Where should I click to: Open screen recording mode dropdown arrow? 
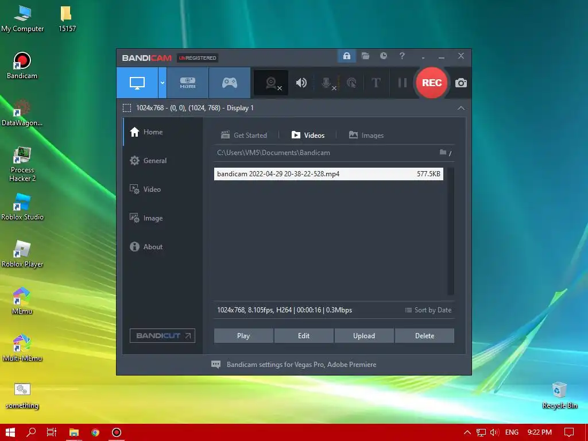tap(163, 83)
